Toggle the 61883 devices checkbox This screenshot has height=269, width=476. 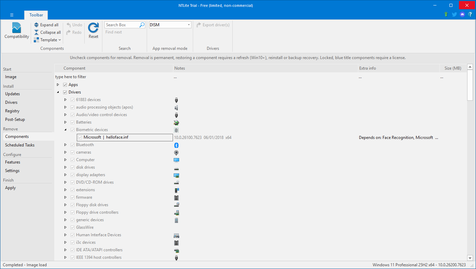[x=72, y=100]
